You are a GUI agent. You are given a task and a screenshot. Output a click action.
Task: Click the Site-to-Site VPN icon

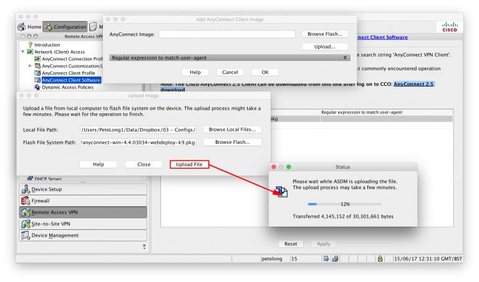pyautogui.click(x=26, y=223)
